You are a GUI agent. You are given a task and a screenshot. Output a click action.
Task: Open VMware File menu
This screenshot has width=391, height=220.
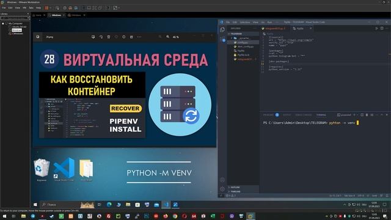click(x=4, y=8)
